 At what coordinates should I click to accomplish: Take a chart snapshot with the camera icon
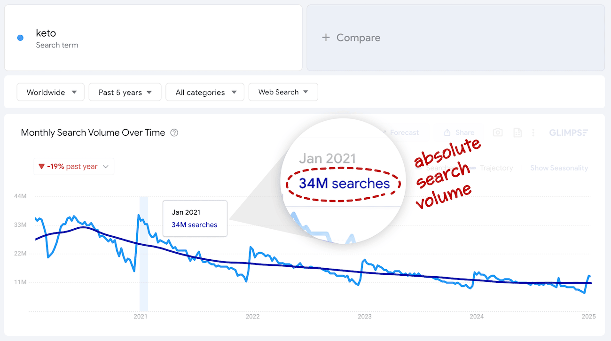[x=498, y=132]
